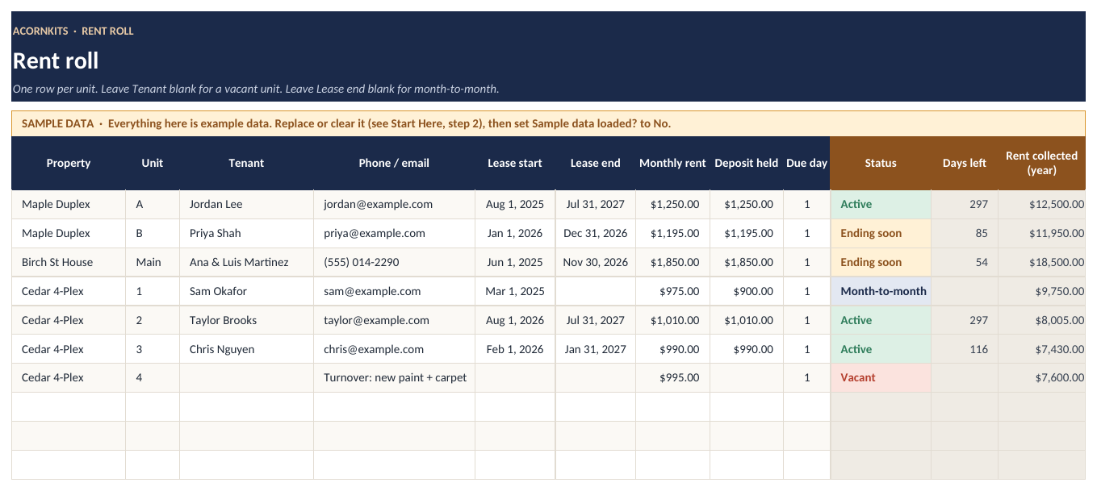Screen dimensions: 1097x491
Task: Click the Aug 1, 2026 lease start cell
Action: click(515, 320)
